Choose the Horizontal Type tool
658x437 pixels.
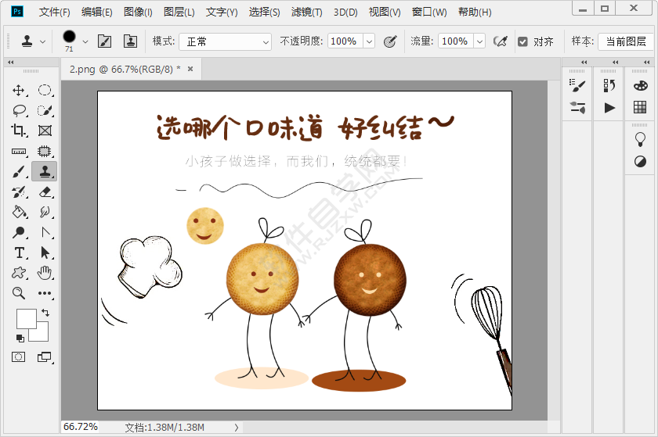click(x=19, y=253)
